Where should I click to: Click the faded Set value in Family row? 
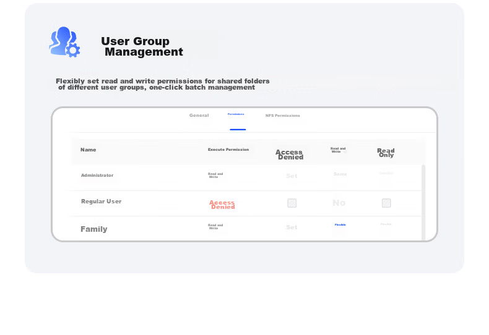[x=292, y=227]
